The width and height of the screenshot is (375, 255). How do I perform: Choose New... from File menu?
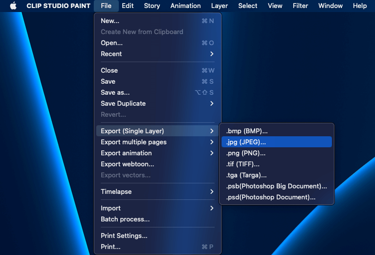pyautogui.click(x=157, y=21)
